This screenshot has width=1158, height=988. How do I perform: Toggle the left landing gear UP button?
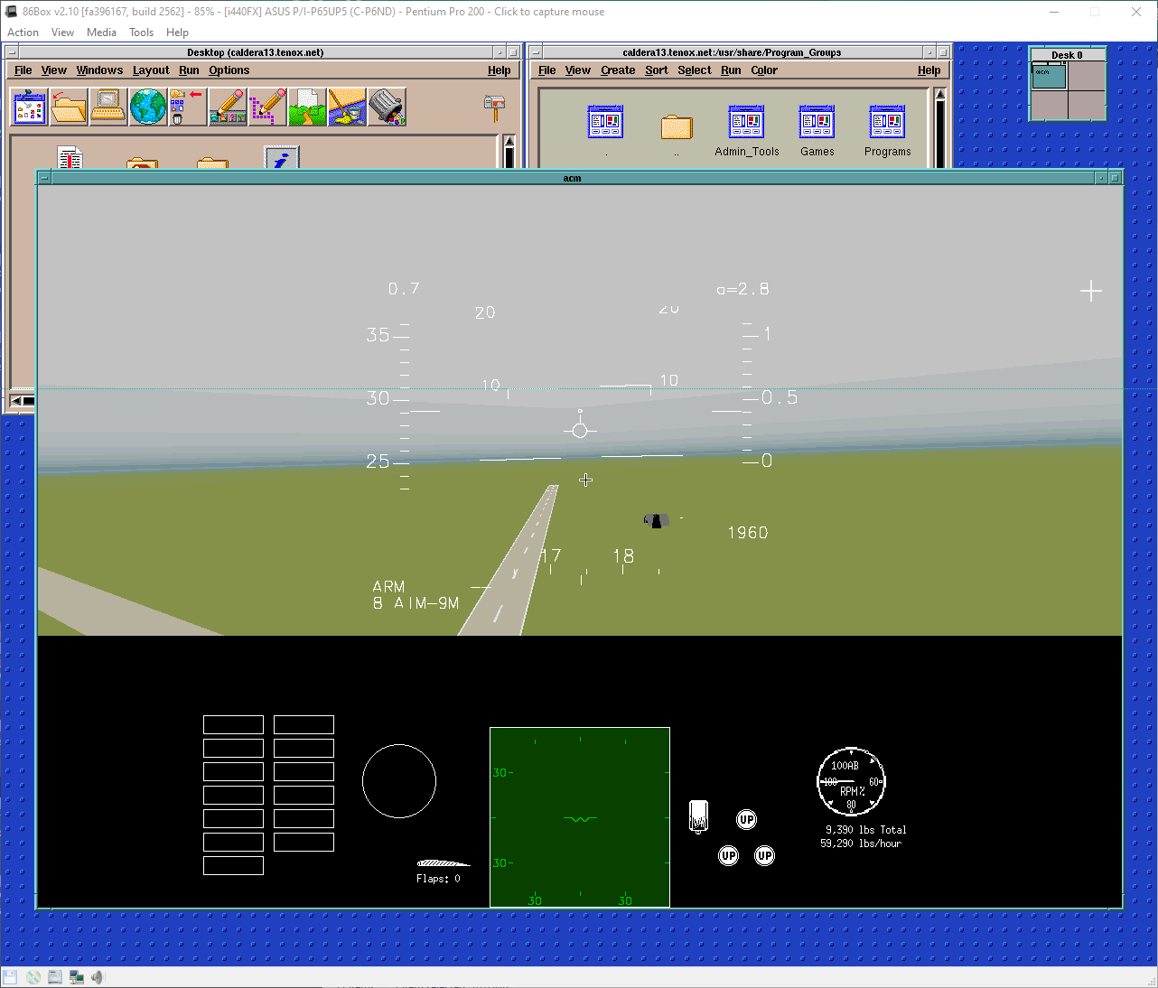[x=728, y=854]
